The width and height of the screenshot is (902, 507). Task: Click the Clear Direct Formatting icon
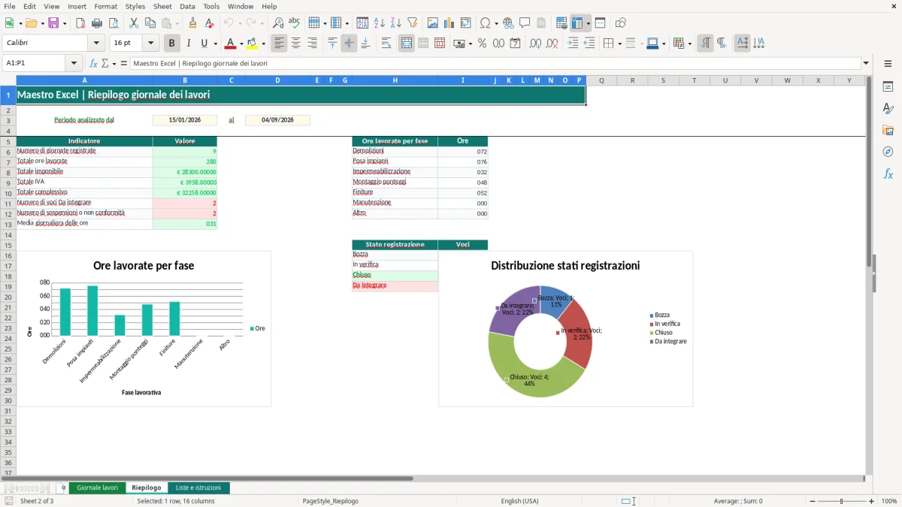[x=209, y=23]
